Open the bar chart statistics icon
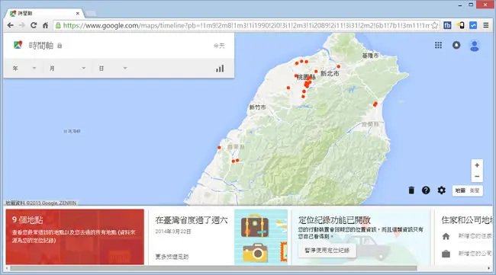The width and height of the screenshot is (496, 275). click(x=220, y=69)
